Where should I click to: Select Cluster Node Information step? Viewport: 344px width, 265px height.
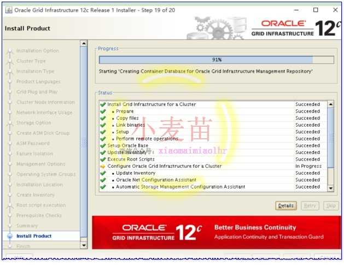coord(45,102)
